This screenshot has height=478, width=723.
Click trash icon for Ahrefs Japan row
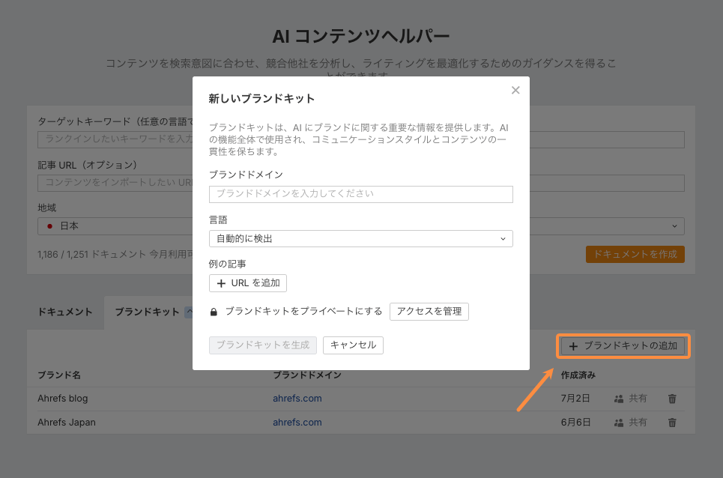tap(672, 423)
